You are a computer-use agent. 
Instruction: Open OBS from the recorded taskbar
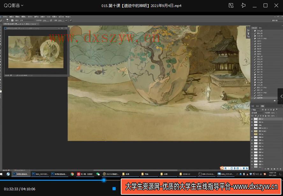(206, 174)
